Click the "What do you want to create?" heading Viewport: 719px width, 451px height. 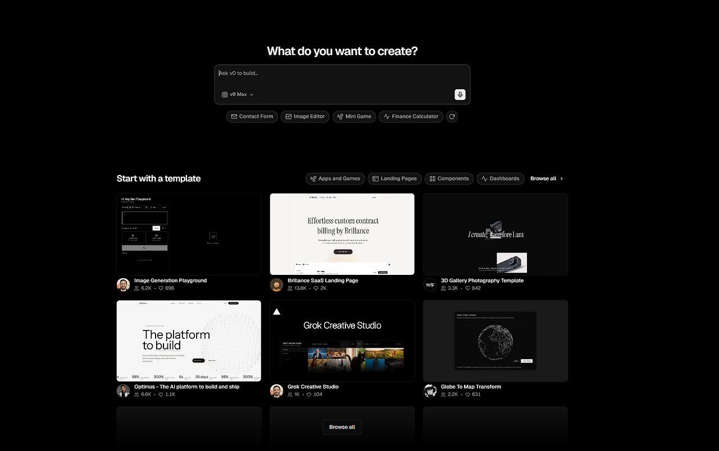pos(342,51)
